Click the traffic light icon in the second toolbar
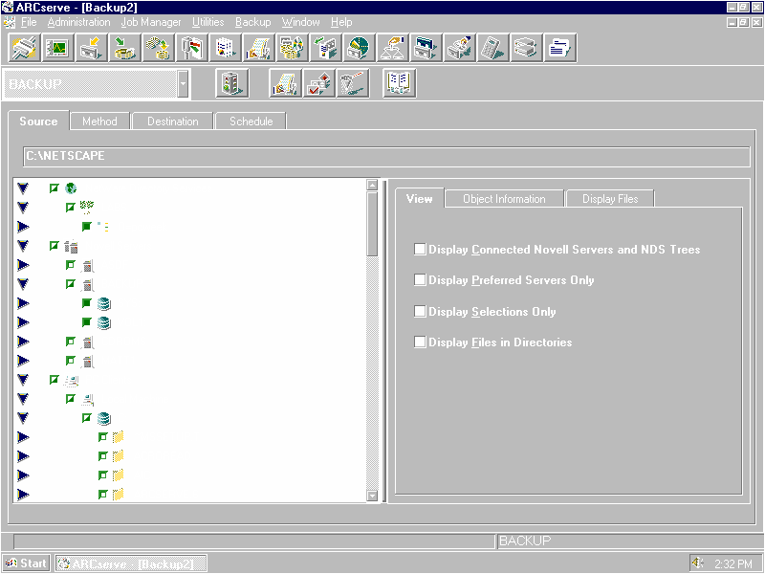This screenshot has width=765, height=574. tap(231, 83)
